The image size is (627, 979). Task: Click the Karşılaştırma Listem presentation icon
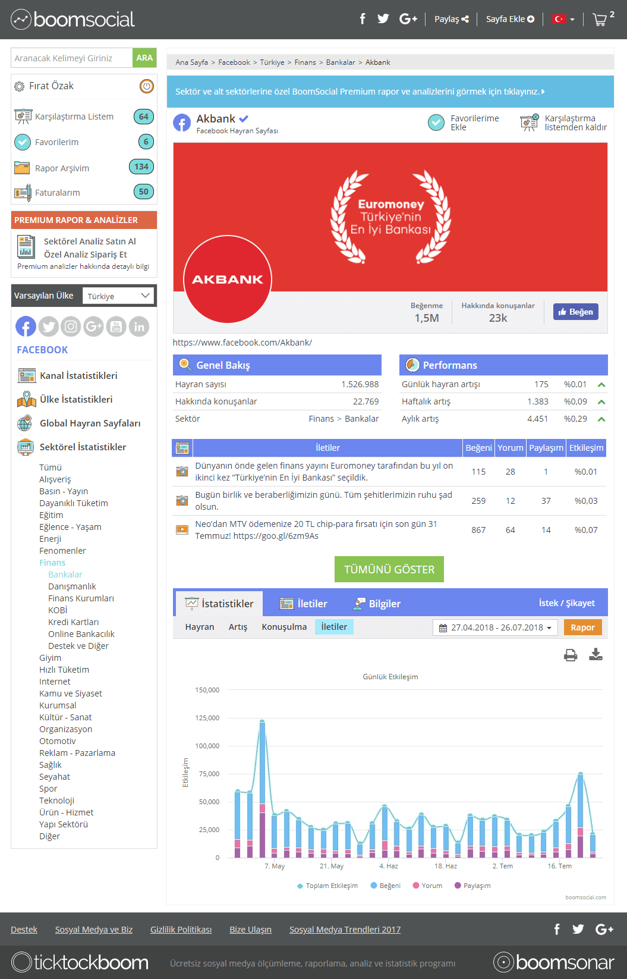click(x=23, y=117)
